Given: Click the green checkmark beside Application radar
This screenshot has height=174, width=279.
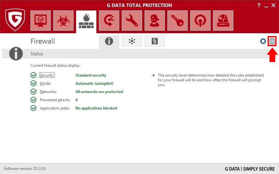Looking at the screenshot, I should (x=34, y=108).
